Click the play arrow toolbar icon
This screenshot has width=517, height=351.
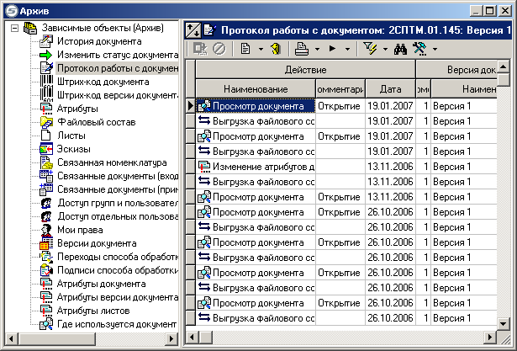(333, 50)
